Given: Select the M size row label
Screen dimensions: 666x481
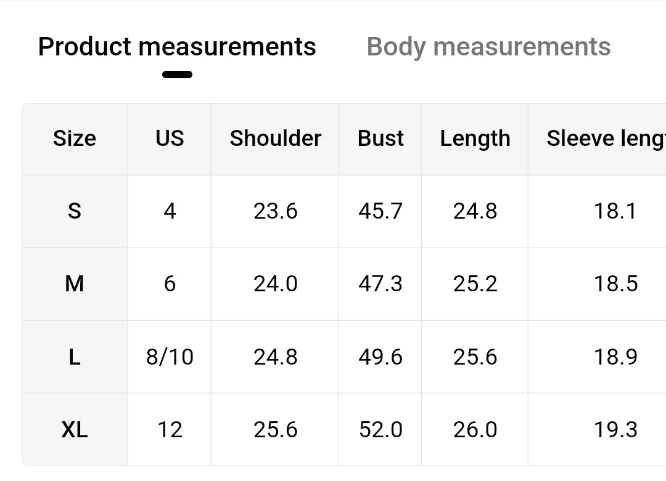Looking at the screenshot, I should [x=75, y=284].
